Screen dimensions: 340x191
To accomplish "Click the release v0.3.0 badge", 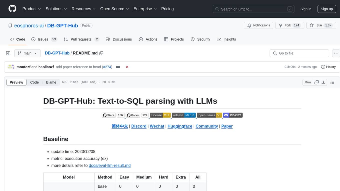I will [x=183, y=115].
